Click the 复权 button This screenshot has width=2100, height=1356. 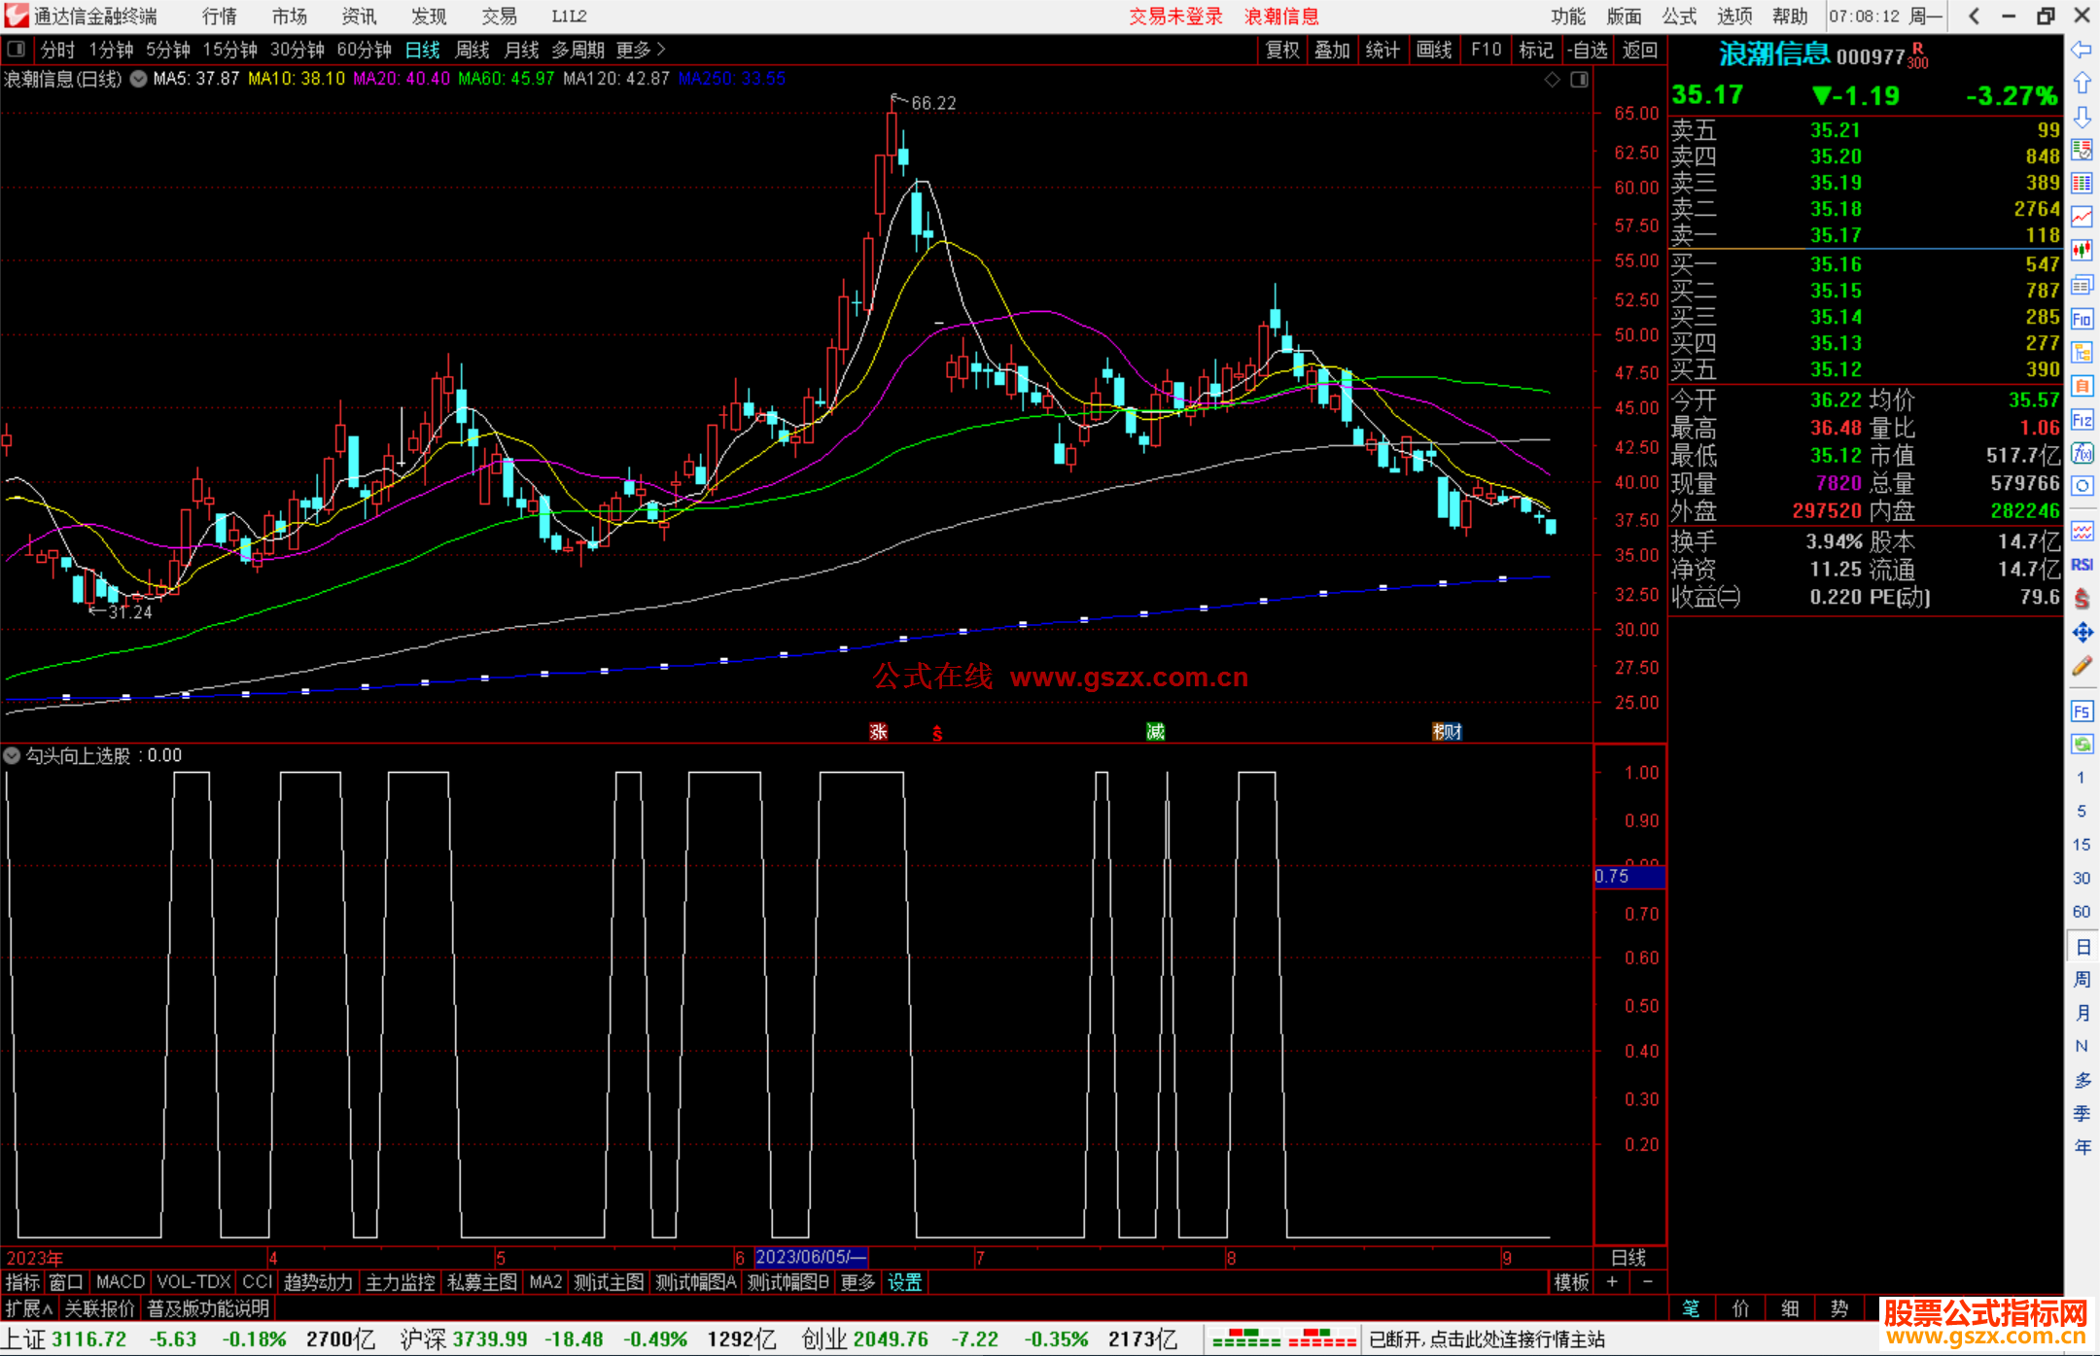(x=1282, y=49)
